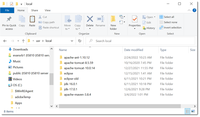The width and height of the screenshot is (200, 117).
Task: Click the Forward navigation arrow
Action: [x=12, y=41]
